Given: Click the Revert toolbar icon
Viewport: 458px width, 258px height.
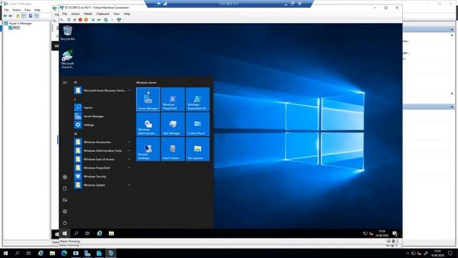Looking at the screenshot, I should (112, 20).
